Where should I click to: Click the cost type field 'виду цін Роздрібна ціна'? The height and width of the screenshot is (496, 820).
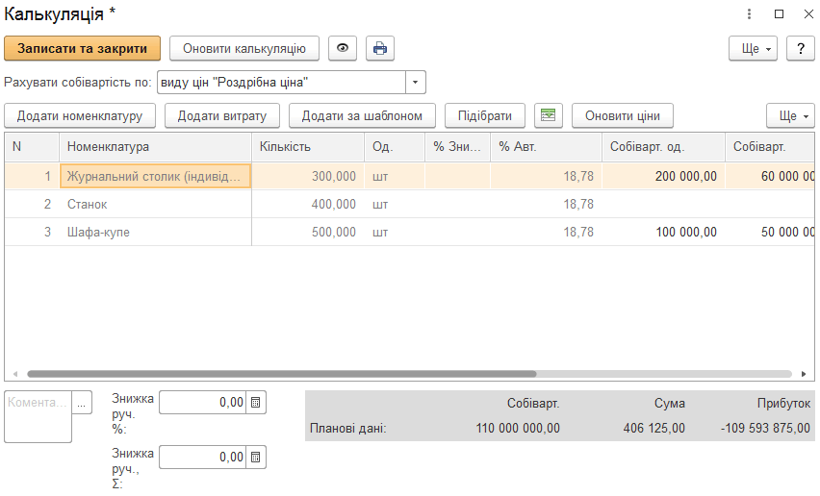point(281,83)
